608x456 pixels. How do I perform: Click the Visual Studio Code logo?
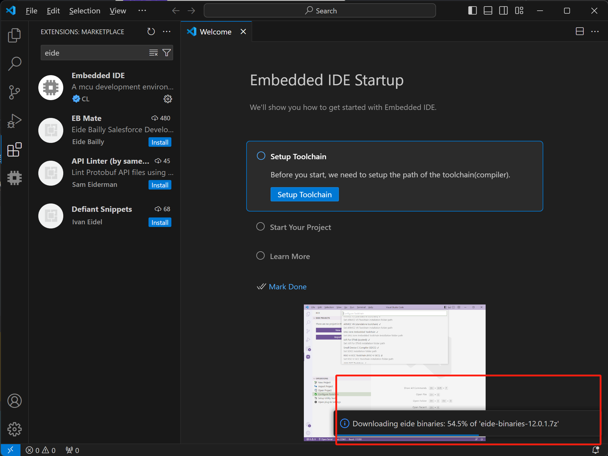[x=11, y=11]
